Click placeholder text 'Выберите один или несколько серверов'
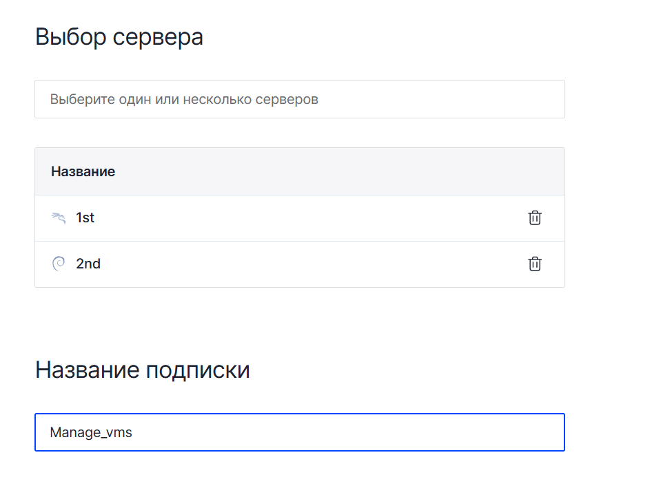Viewport: 652px width, 477px height. 184,99
